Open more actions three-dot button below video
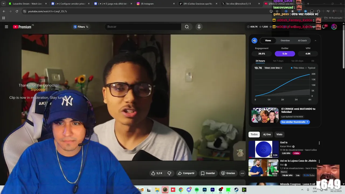Screen dimensions: 345x194 pos(242,173)
